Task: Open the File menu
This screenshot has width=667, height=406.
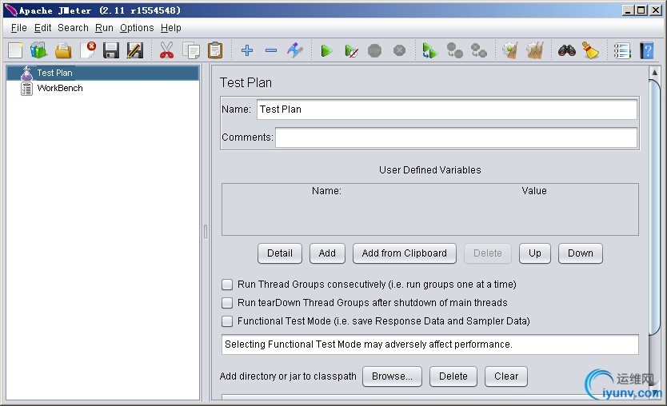Action: click(18, 28)
